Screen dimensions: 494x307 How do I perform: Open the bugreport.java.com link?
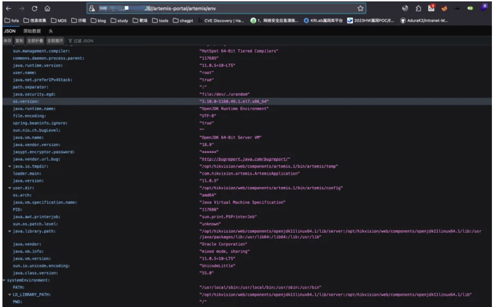[x=245, y=159]
